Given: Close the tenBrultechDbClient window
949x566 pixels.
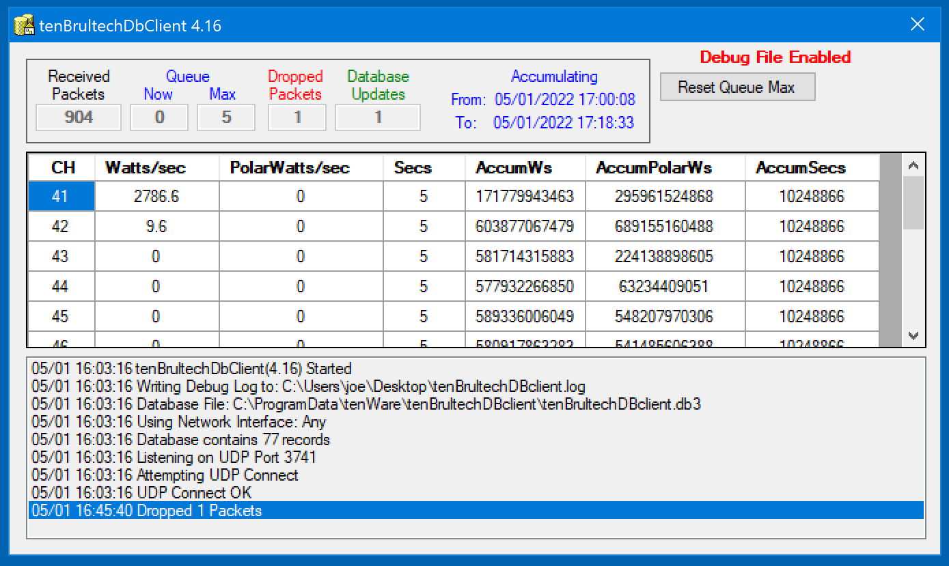Looking at the screenshot, I should [918, 25].
